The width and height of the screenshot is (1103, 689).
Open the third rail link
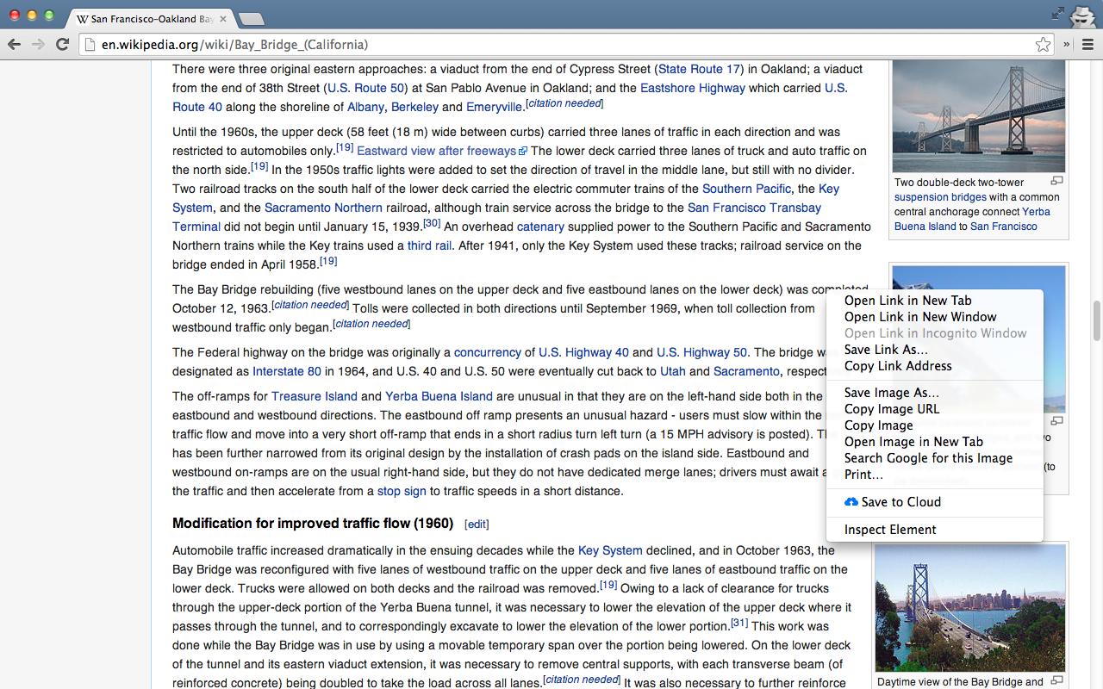click(430, 245)
